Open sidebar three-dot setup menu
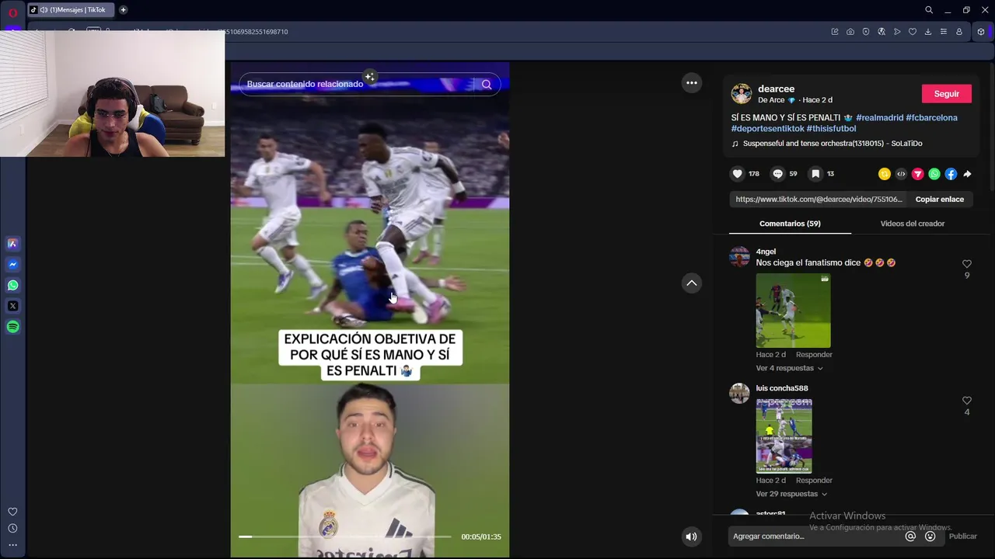Image resolution: width=995 pixels, height=559 pixels. (x=12, y=545)
